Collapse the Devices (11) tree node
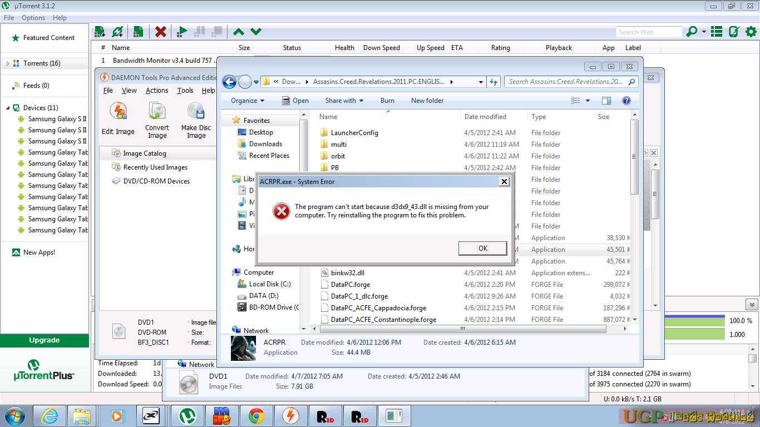 pyautogui.click(x=8, y=108)
